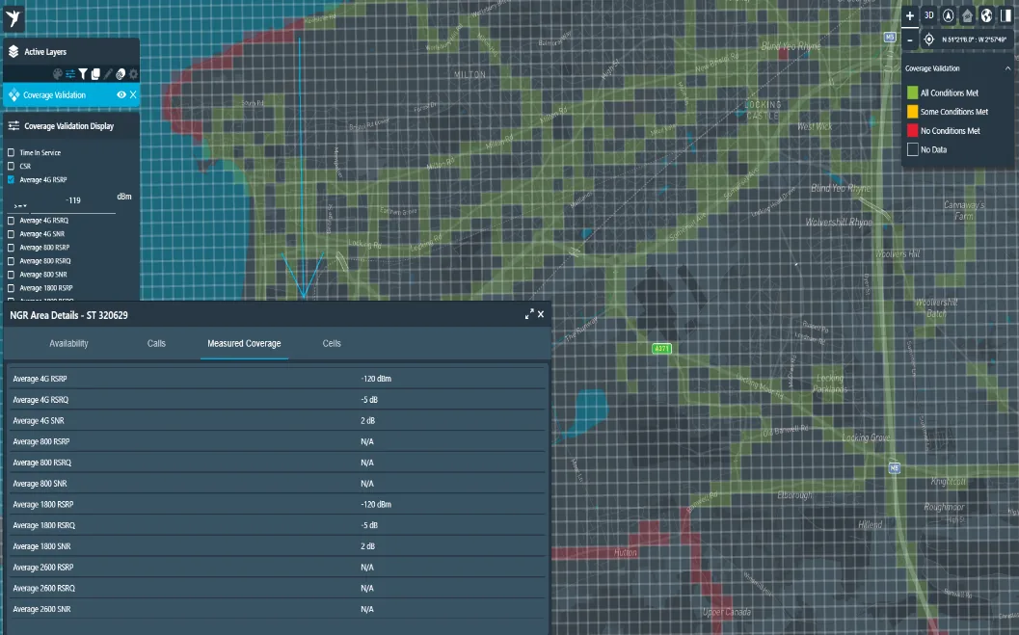Click the home view icon
1019x635 pixels.
(x=967, y=15)
